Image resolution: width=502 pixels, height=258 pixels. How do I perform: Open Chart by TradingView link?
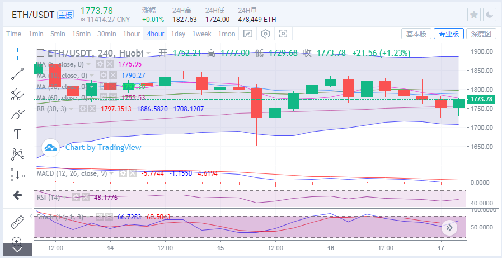tap(103, 147)
